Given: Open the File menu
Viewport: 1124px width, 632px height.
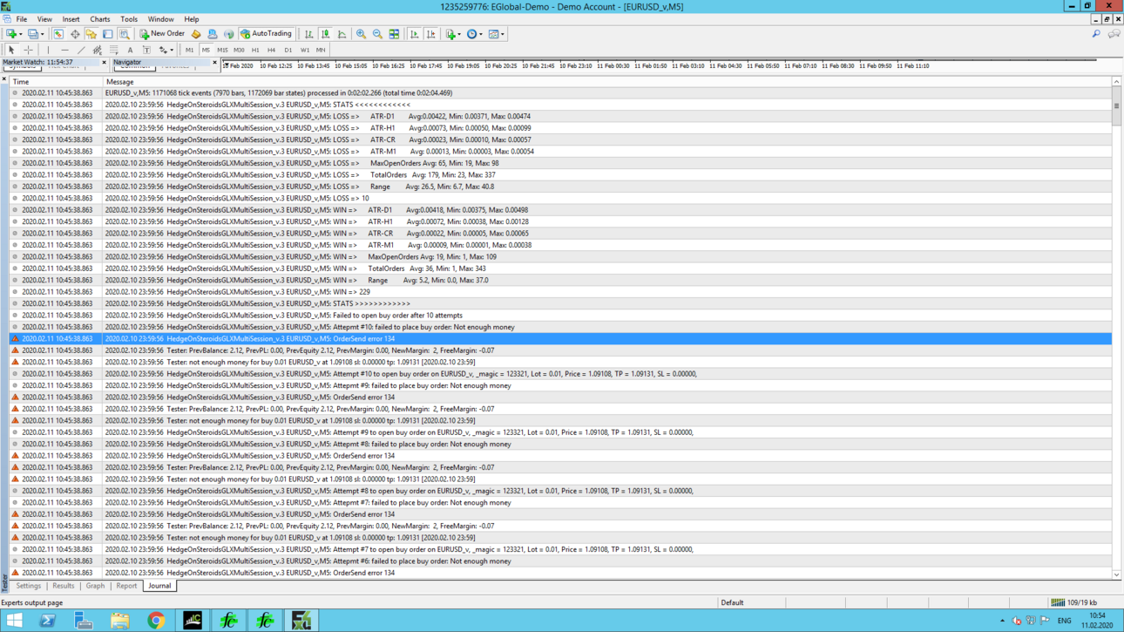Looking at the screenshot, I should [x=22, y=19].
